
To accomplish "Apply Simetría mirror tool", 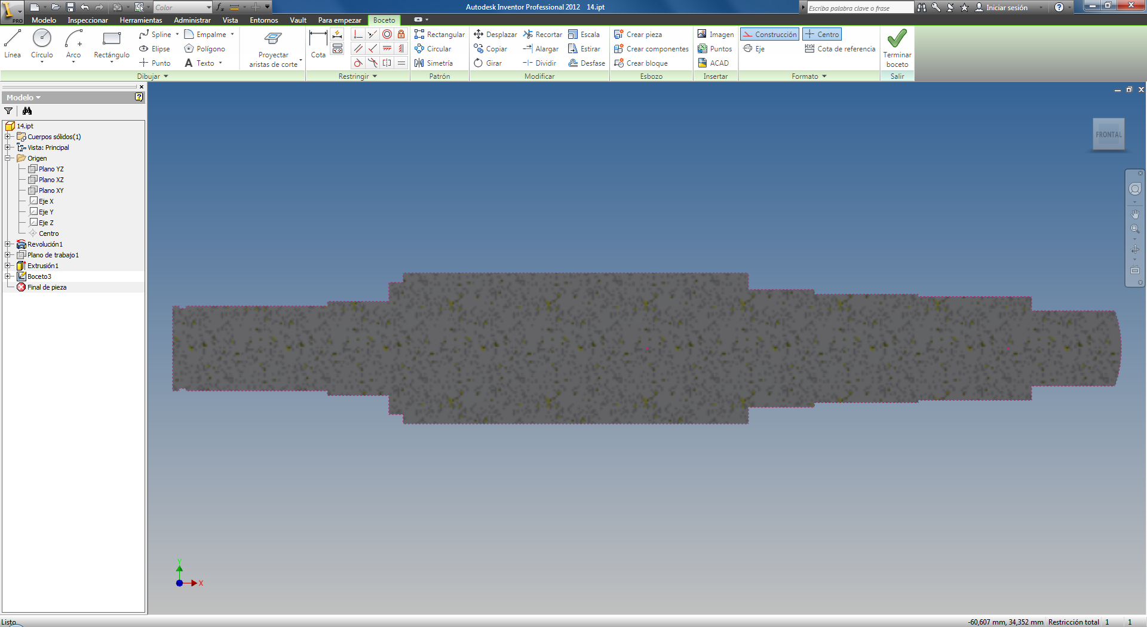I will coord(434,63).
